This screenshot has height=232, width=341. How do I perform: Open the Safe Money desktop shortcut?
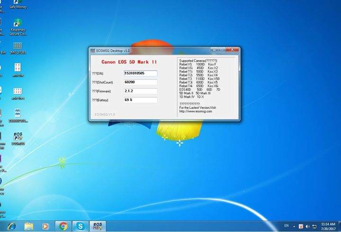pos(18,4)
